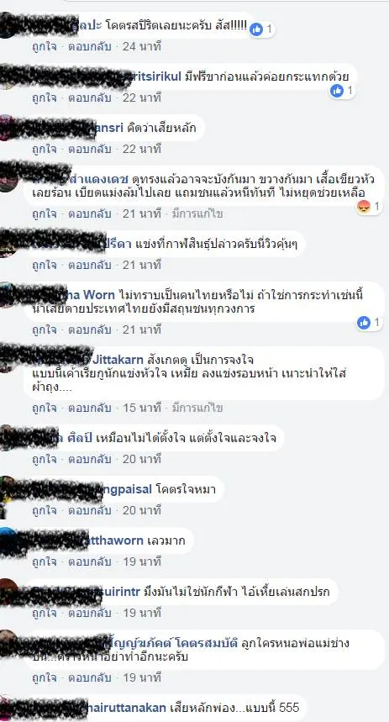
Task: Click 'ถูกใจ' under the 24 นาที comment
Action: 45,46
